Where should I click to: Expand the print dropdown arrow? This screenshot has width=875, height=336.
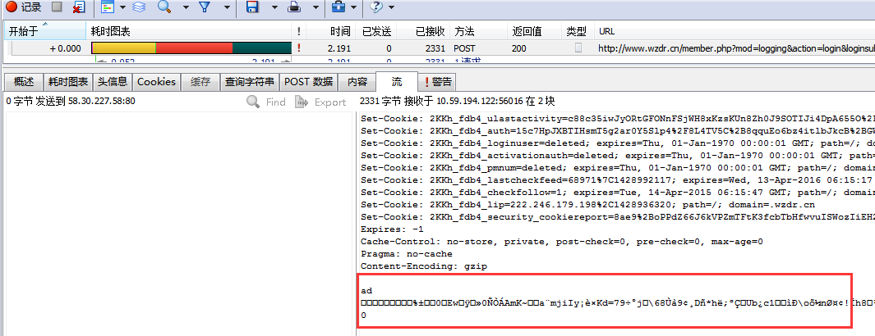tap(315, 7)
